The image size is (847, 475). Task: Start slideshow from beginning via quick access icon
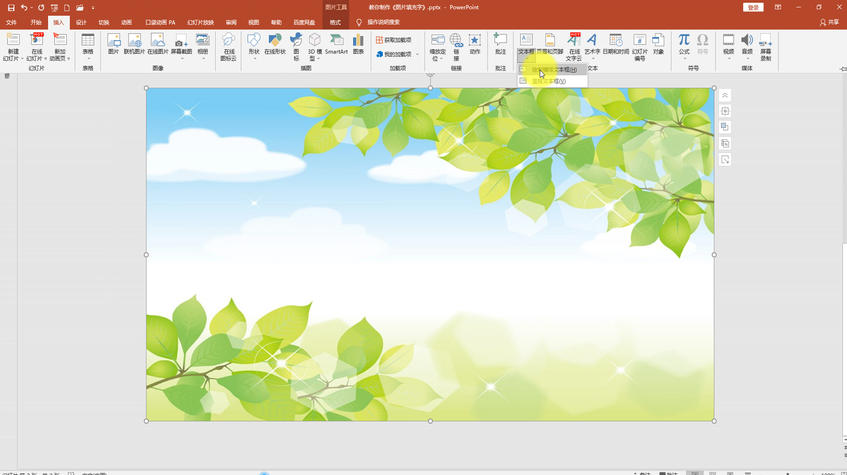point(54,8)
